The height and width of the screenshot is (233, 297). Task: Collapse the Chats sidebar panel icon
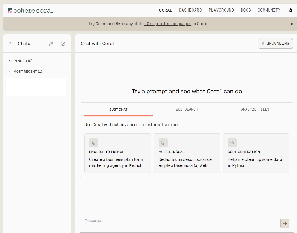click(x=11, y=44)
